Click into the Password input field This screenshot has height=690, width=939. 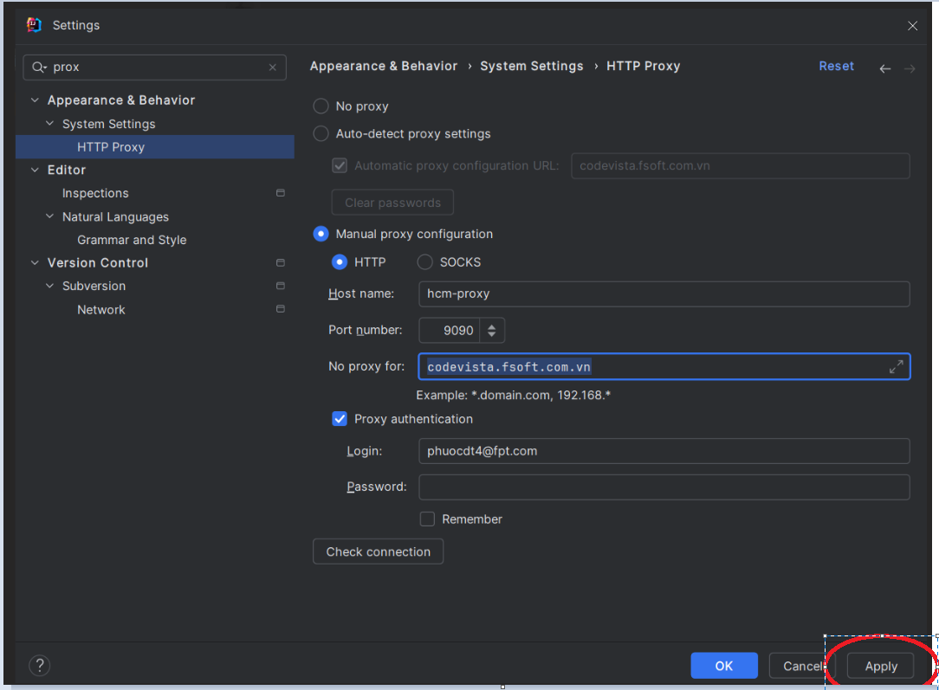(664, 487)
